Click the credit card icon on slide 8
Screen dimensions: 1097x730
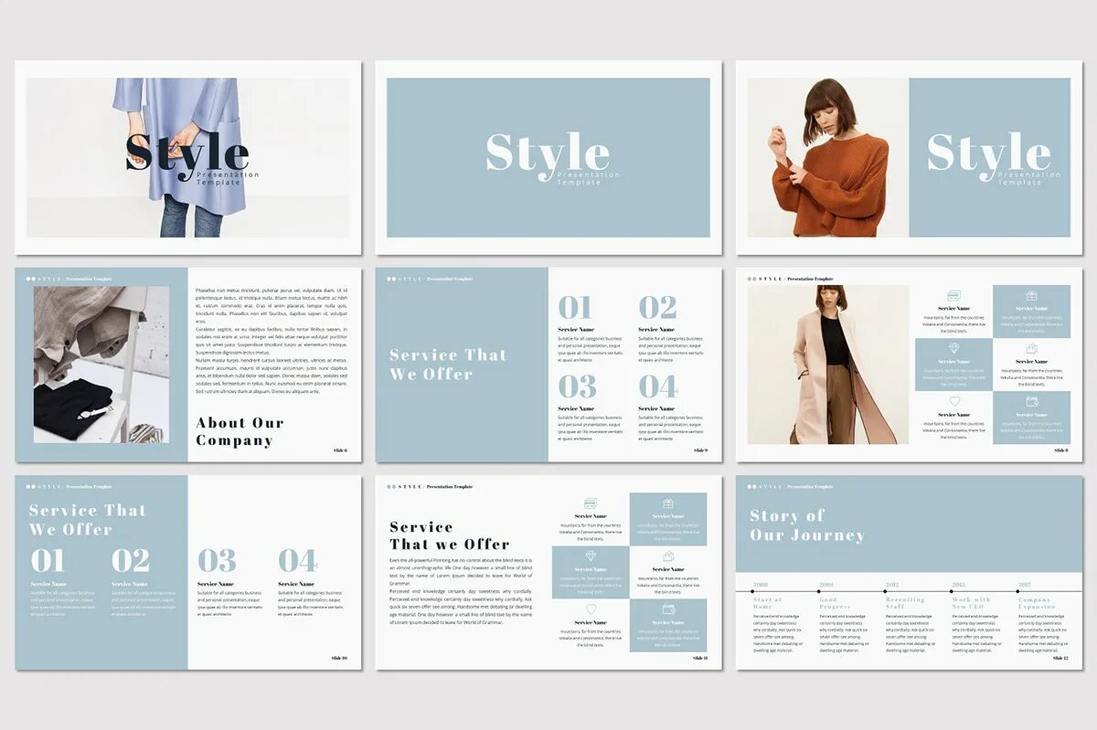(953, 294)
